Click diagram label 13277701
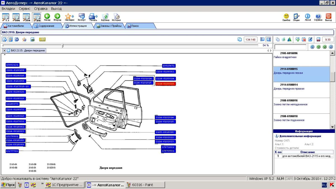The height and width of the screenshot is (189, 336). click(x=12, y=151)
